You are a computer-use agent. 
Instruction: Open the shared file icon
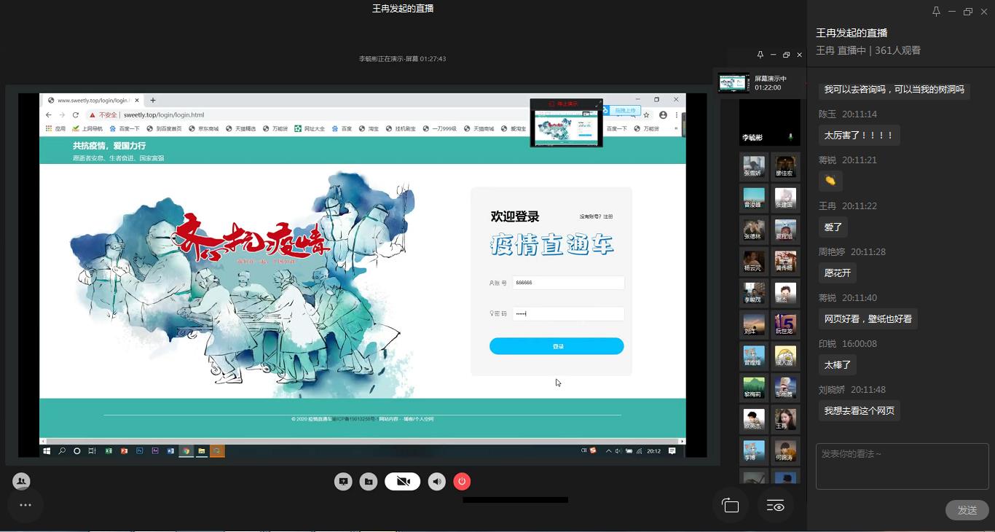click(x=369, y=481)
